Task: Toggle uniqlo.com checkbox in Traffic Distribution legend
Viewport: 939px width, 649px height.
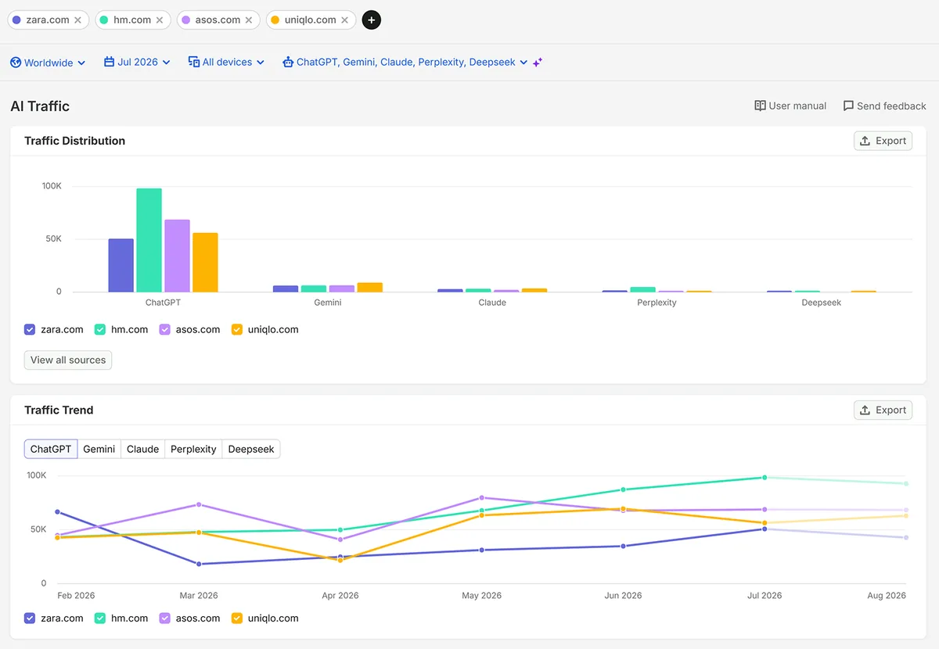Action: click(x=237, y=330)
